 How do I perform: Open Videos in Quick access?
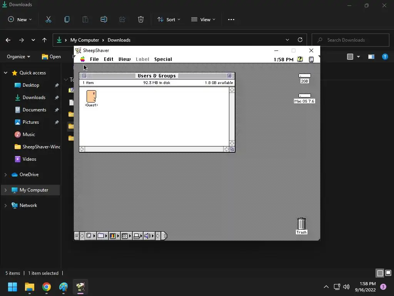(29, 159)
